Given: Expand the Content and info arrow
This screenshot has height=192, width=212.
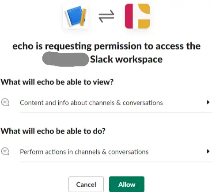Looking at the screenshot, I should coord(208,102).
